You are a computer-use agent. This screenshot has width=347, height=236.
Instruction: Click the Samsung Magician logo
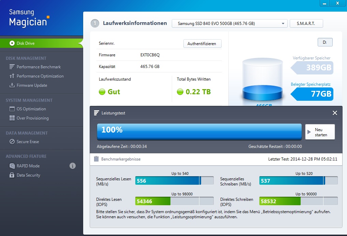tap(29, 18)
